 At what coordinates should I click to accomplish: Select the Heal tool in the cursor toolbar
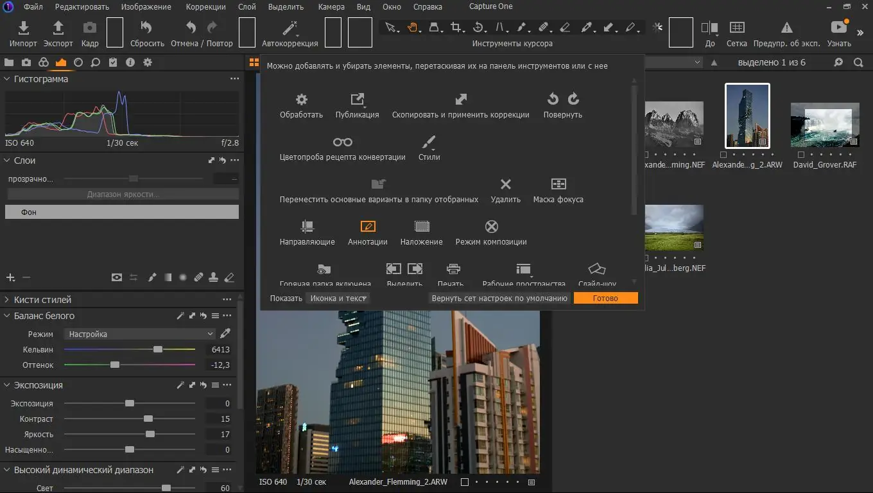click(544, 27)
